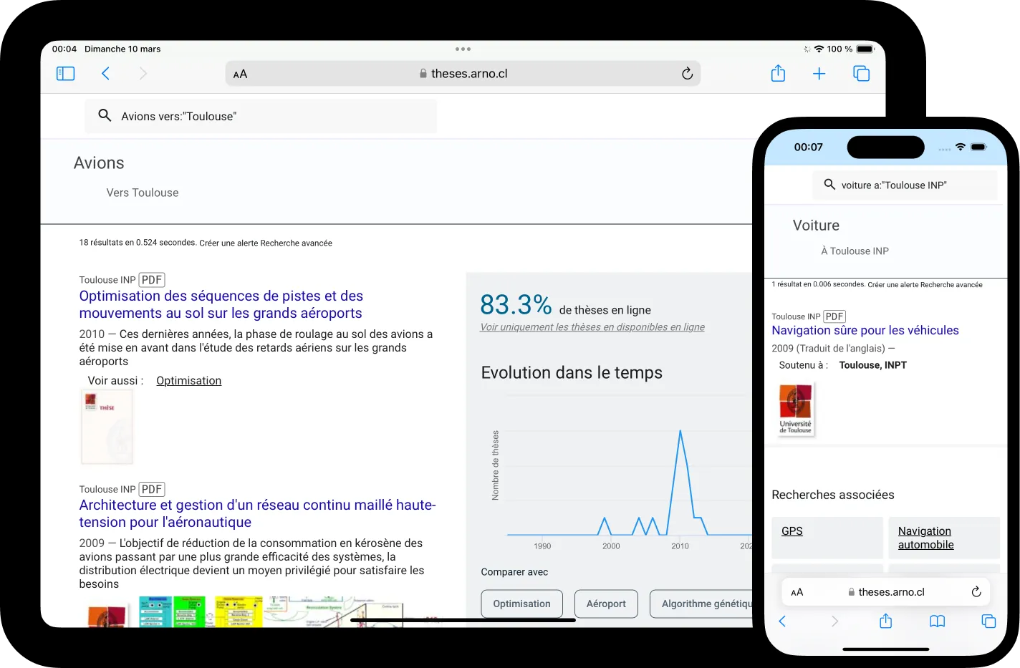Viewport: 1020px width, 668px height.
Task: Open iPad multitasking three-dots menu
Action: coord(463,49)
